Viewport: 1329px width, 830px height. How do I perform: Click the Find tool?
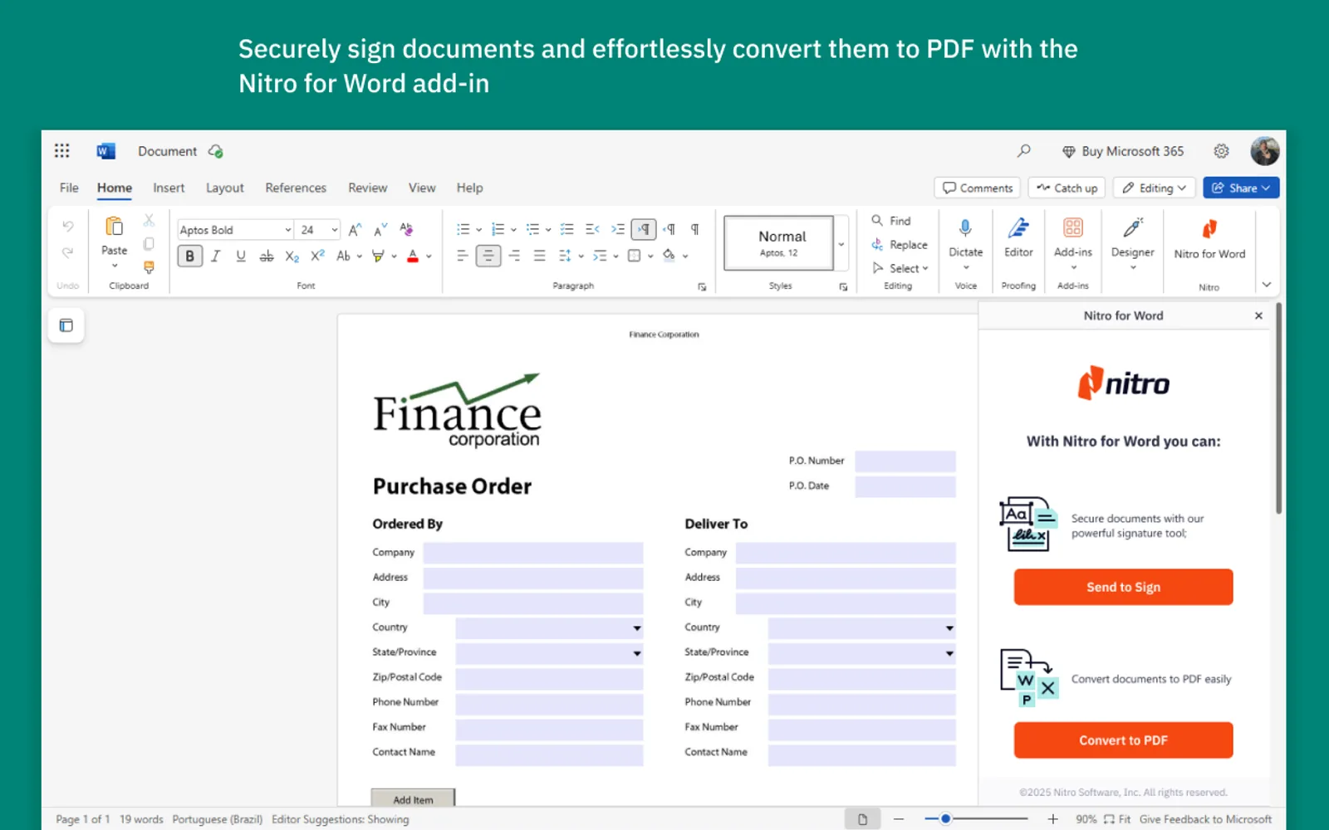[x=891, y=221]
